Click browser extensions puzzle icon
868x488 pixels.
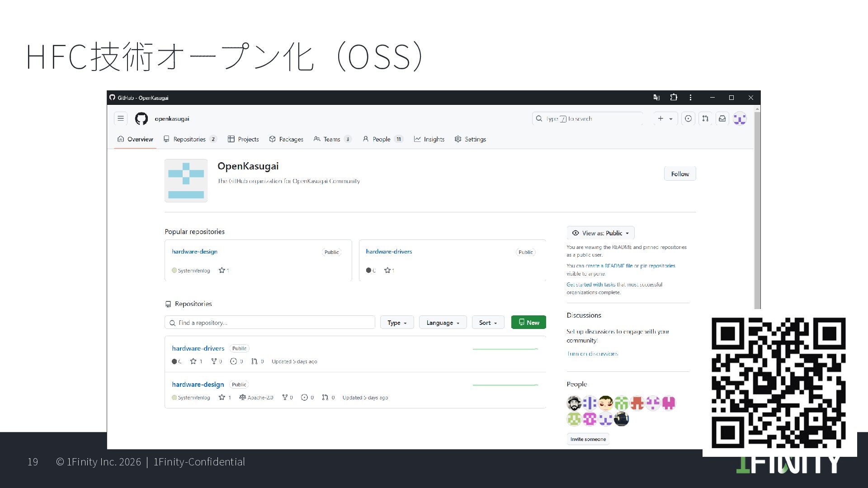[x=674, y=98]
